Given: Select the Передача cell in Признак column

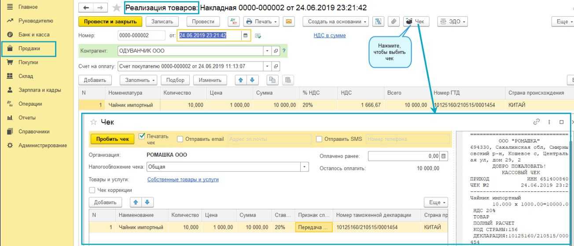Looking at the screenshot, I should (314, 227).
